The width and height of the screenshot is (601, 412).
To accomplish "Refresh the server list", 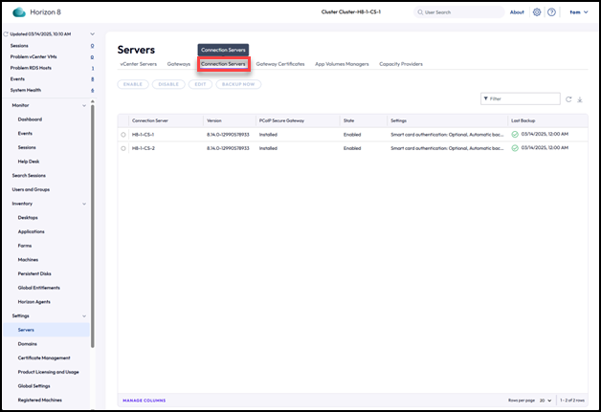I will (568, 98).
